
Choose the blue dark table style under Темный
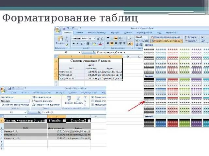pyautogui.click(x=161, y=123)
